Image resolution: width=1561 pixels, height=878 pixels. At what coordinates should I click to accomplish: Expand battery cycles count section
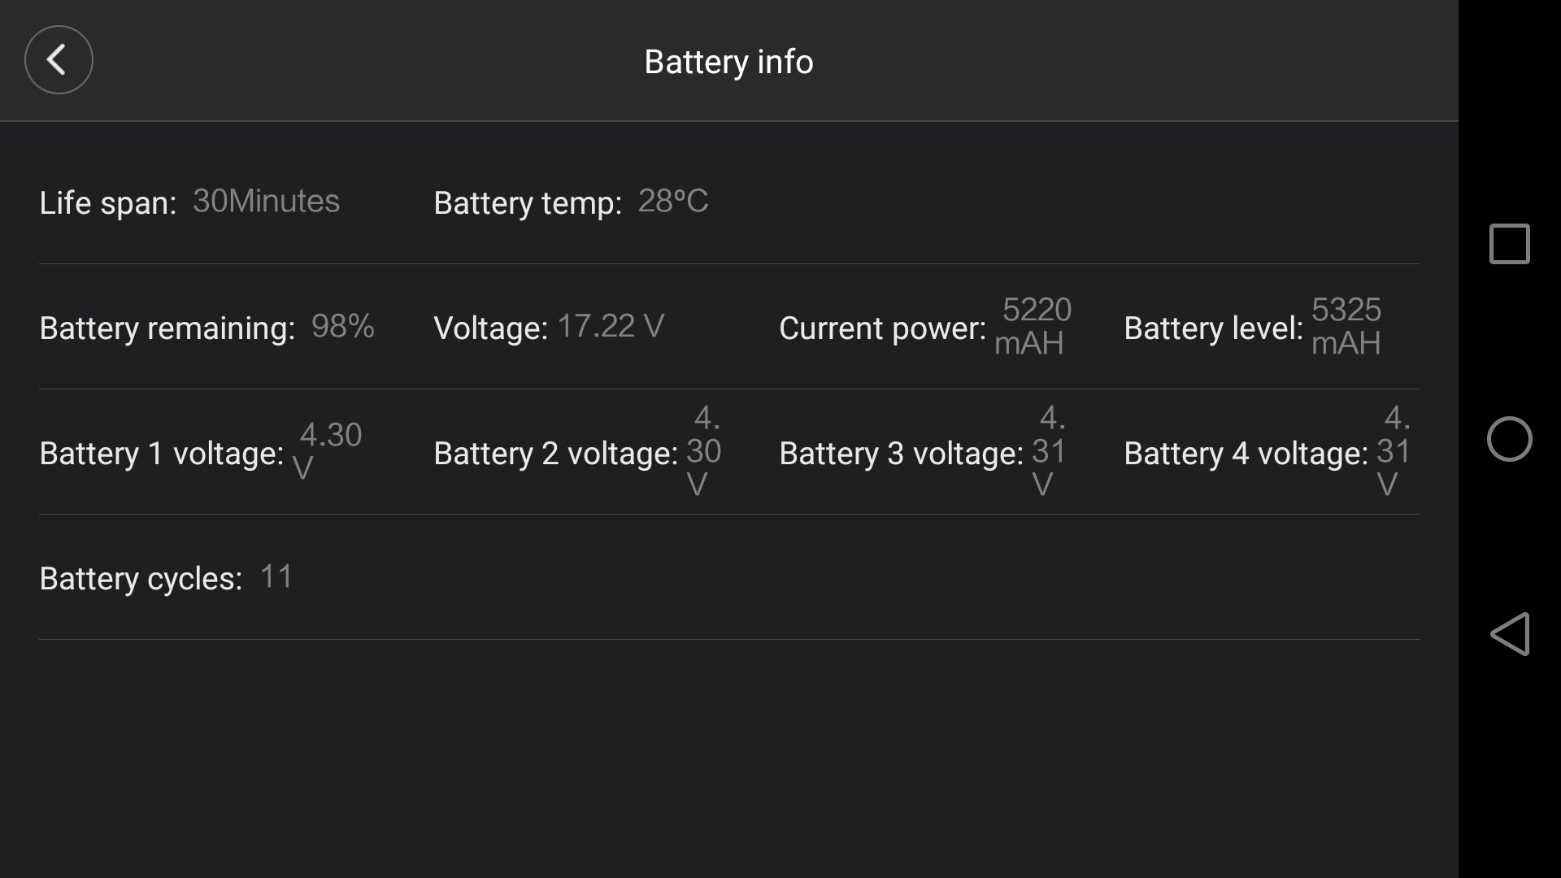[166, 576]
